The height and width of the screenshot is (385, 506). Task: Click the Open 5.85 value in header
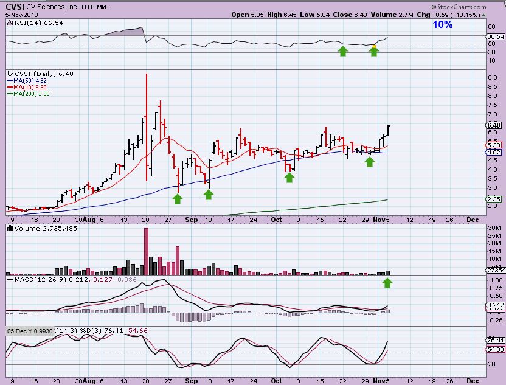248,15
